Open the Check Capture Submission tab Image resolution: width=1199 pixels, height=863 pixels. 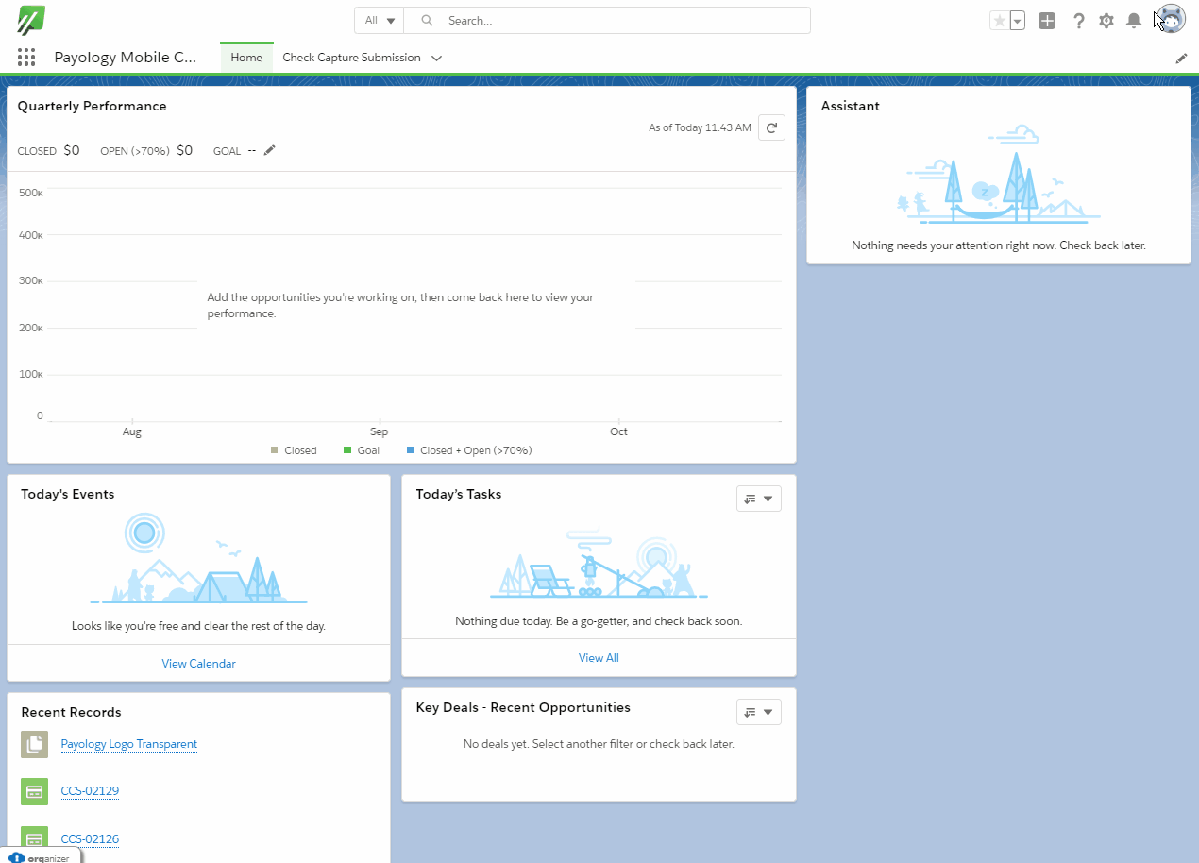[351, 58]
